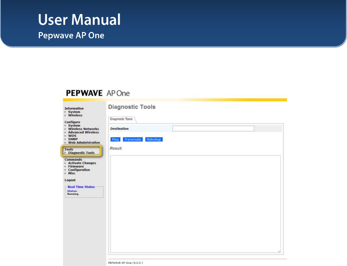Select Diagnostic Tools in sidebar

[x=81, y=153]
